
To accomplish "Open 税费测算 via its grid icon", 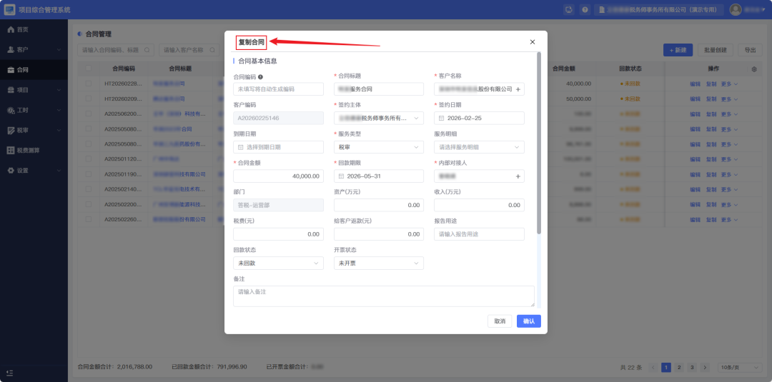I will tap(11, 151).
